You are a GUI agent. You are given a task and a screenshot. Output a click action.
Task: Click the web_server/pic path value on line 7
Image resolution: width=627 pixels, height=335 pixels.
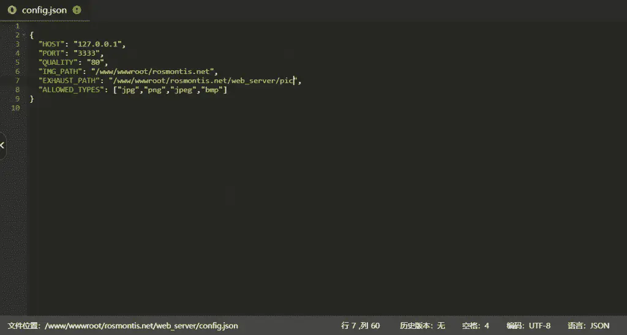click(x=203, y=81)
